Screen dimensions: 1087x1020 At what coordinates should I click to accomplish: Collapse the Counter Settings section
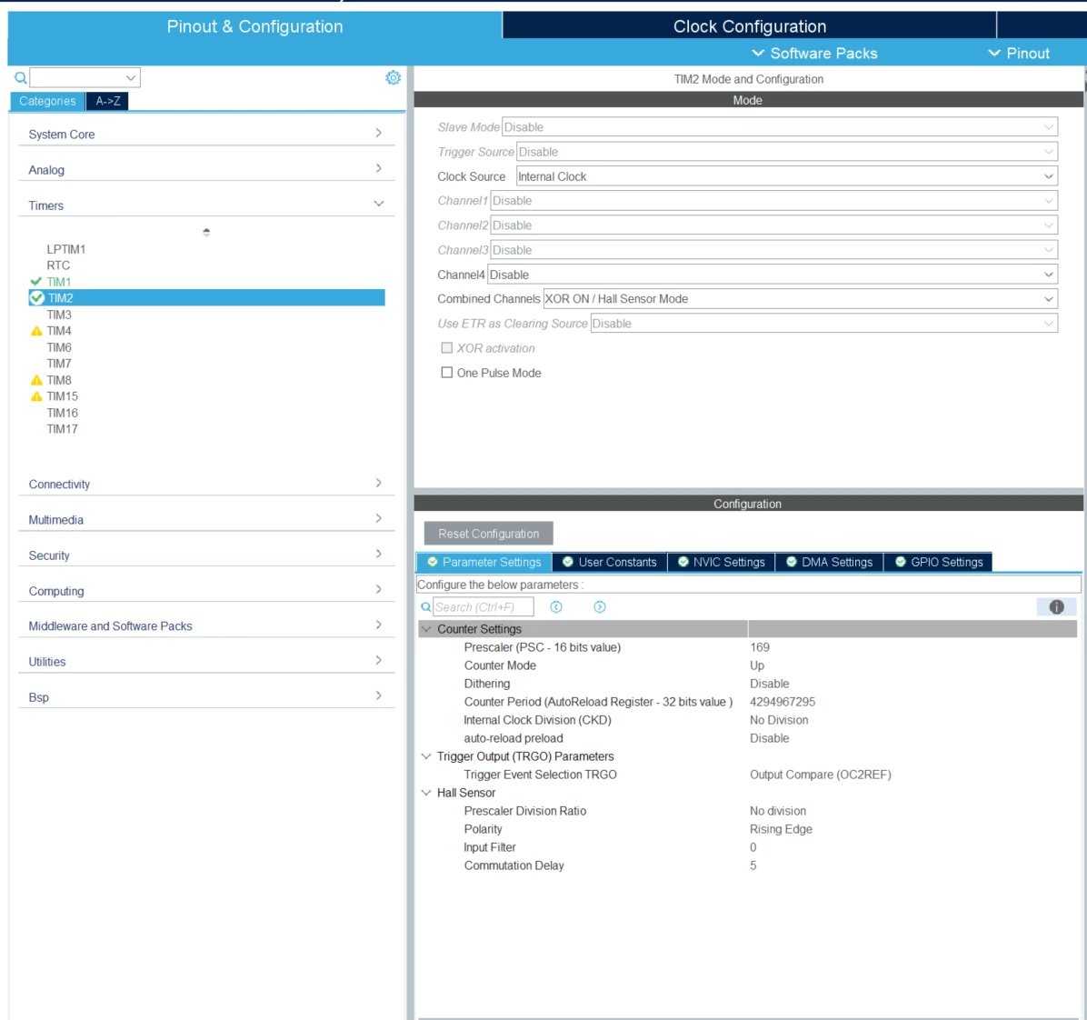click(426, 629)
